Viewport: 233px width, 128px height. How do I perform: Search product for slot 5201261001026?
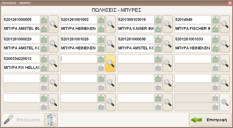[110, 44]
